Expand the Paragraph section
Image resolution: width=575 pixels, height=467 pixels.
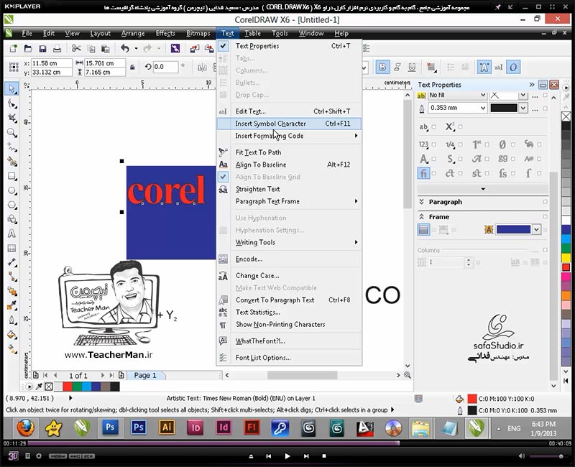tap(422, 202)
